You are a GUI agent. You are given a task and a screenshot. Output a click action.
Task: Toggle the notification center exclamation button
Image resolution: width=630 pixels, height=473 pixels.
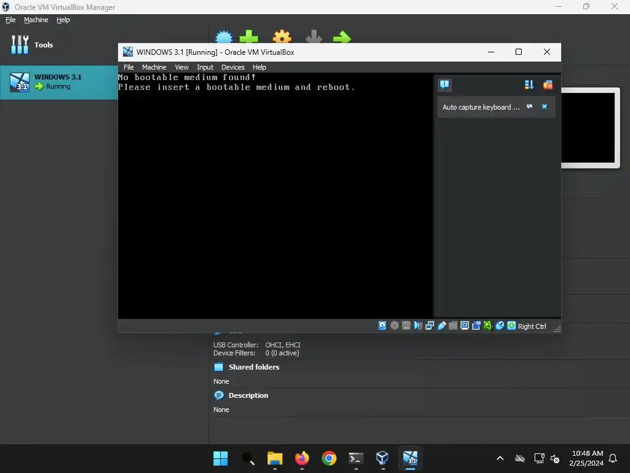tap(444, 85)
